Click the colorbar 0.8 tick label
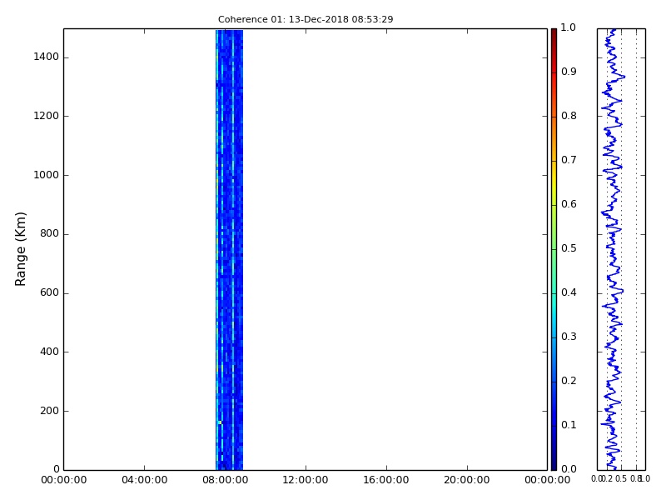This screenshot has height=500, width=666. click(569, 116)
